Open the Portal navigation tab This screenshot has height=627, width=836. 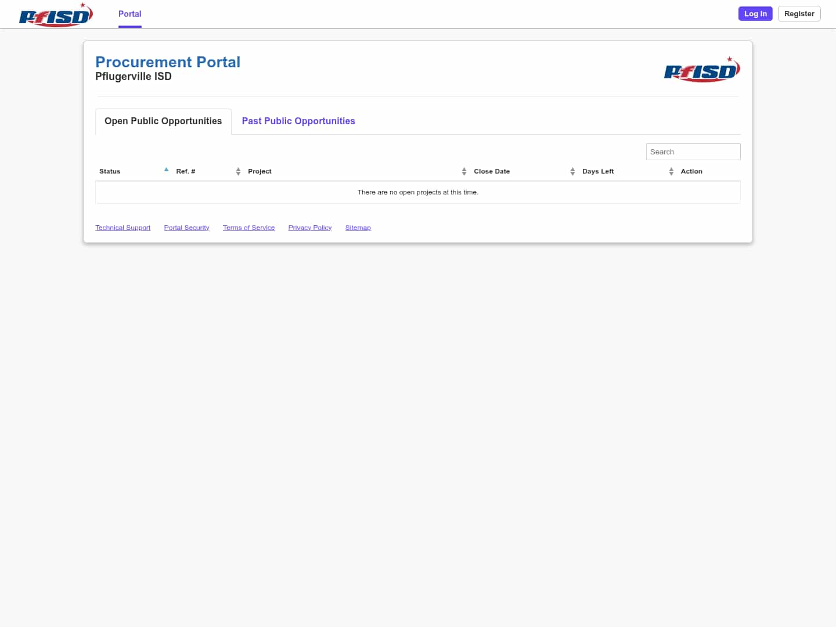130,14
